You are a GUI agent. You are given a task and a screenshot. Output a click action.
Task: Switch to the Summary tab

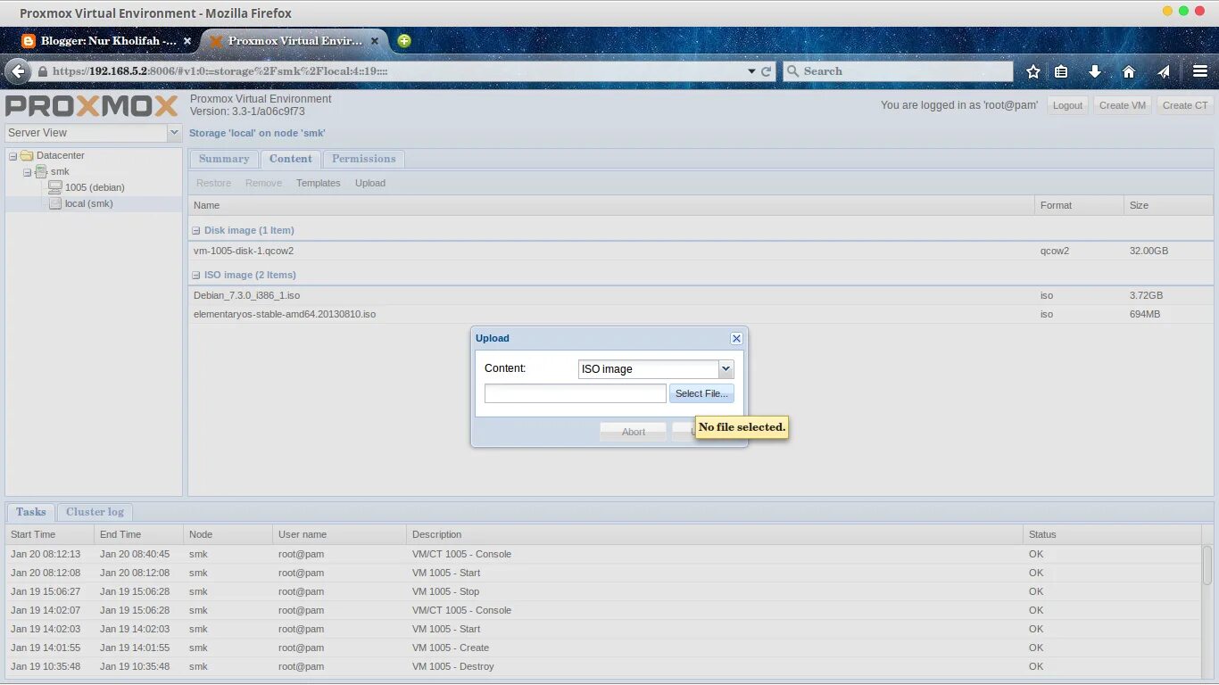[224, 159]
